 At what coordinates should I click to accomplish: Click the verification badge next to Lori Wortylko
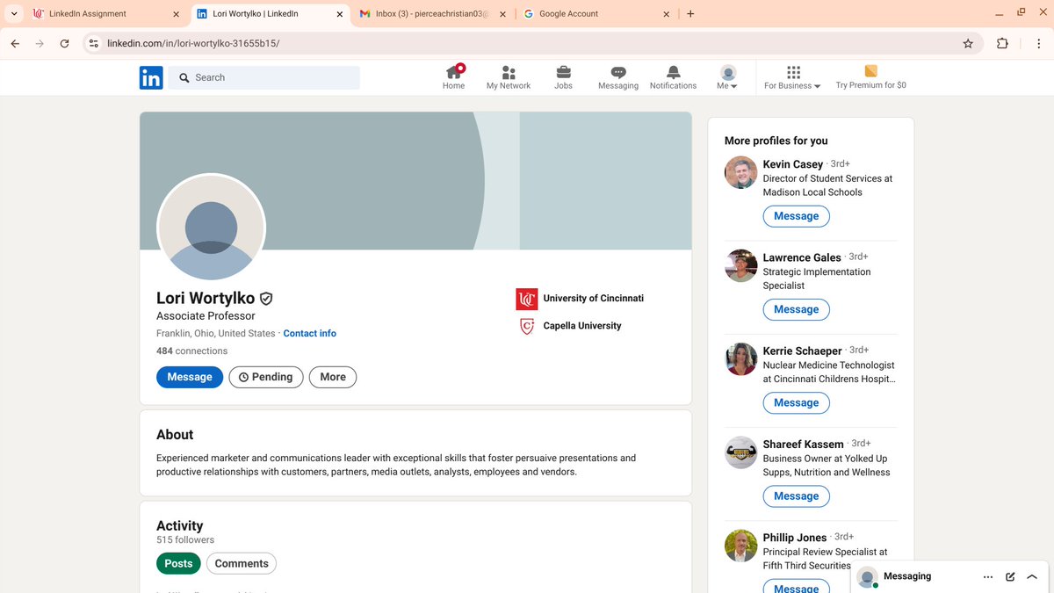click(266, 299)
